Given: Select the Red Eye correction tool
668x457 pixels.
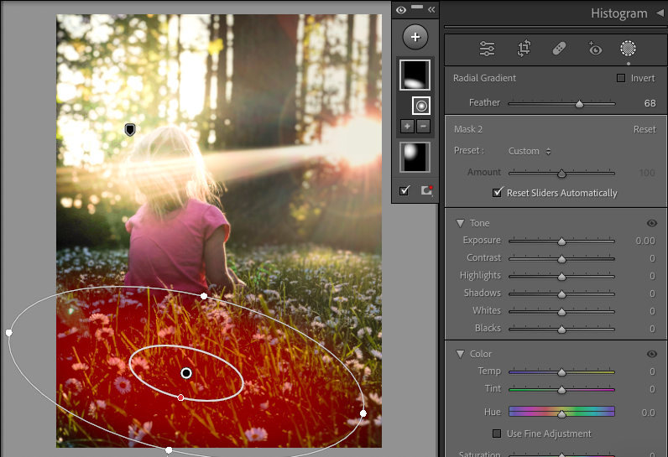Looking at the screenshot, I should [x=594, y=49].
